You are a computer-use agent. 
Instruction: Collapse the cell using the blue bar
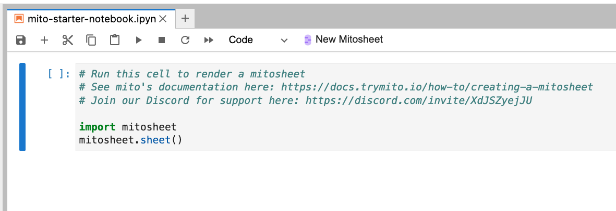(x=22, y=107)
